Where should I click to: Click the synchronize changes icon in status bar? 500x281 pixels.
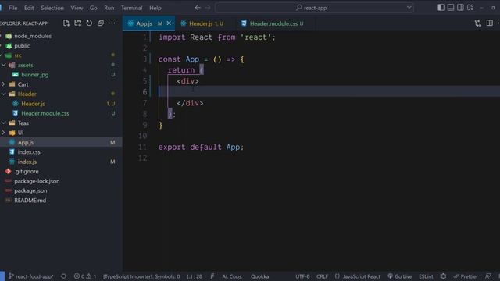(64, 276)
